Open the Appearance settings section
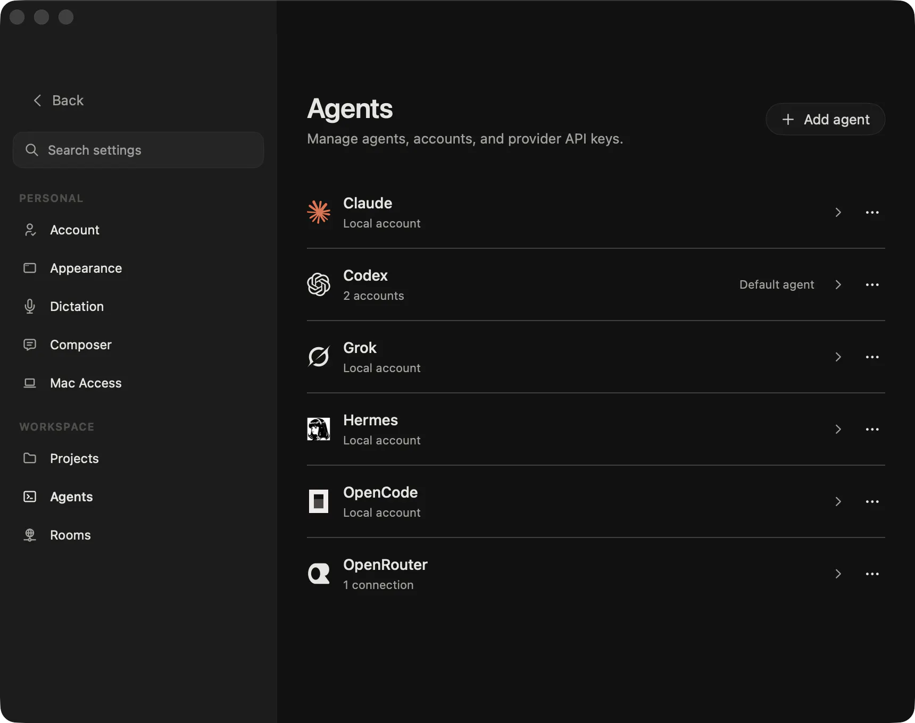 pyautogui.click(x=138, y=268)
